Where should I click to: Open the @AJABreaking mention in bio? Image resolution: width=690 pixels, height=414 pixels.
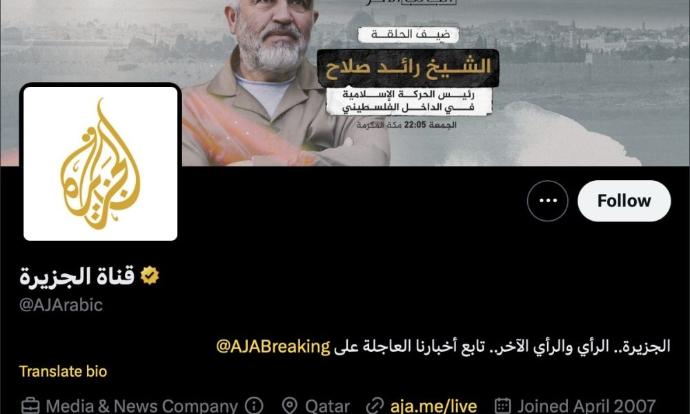click(x=273, y=346)
